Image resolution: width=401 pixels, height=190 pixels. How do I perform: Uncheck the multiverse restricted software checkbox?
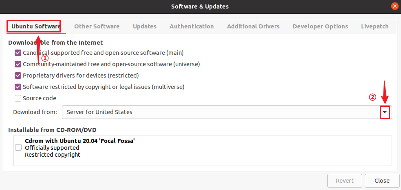click(18, 87)
